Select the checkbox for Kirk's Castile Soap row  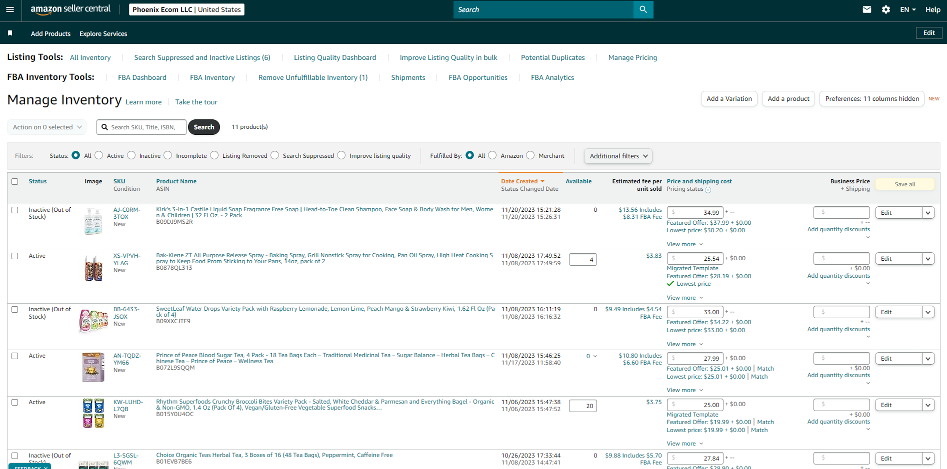tap(15, 210)
